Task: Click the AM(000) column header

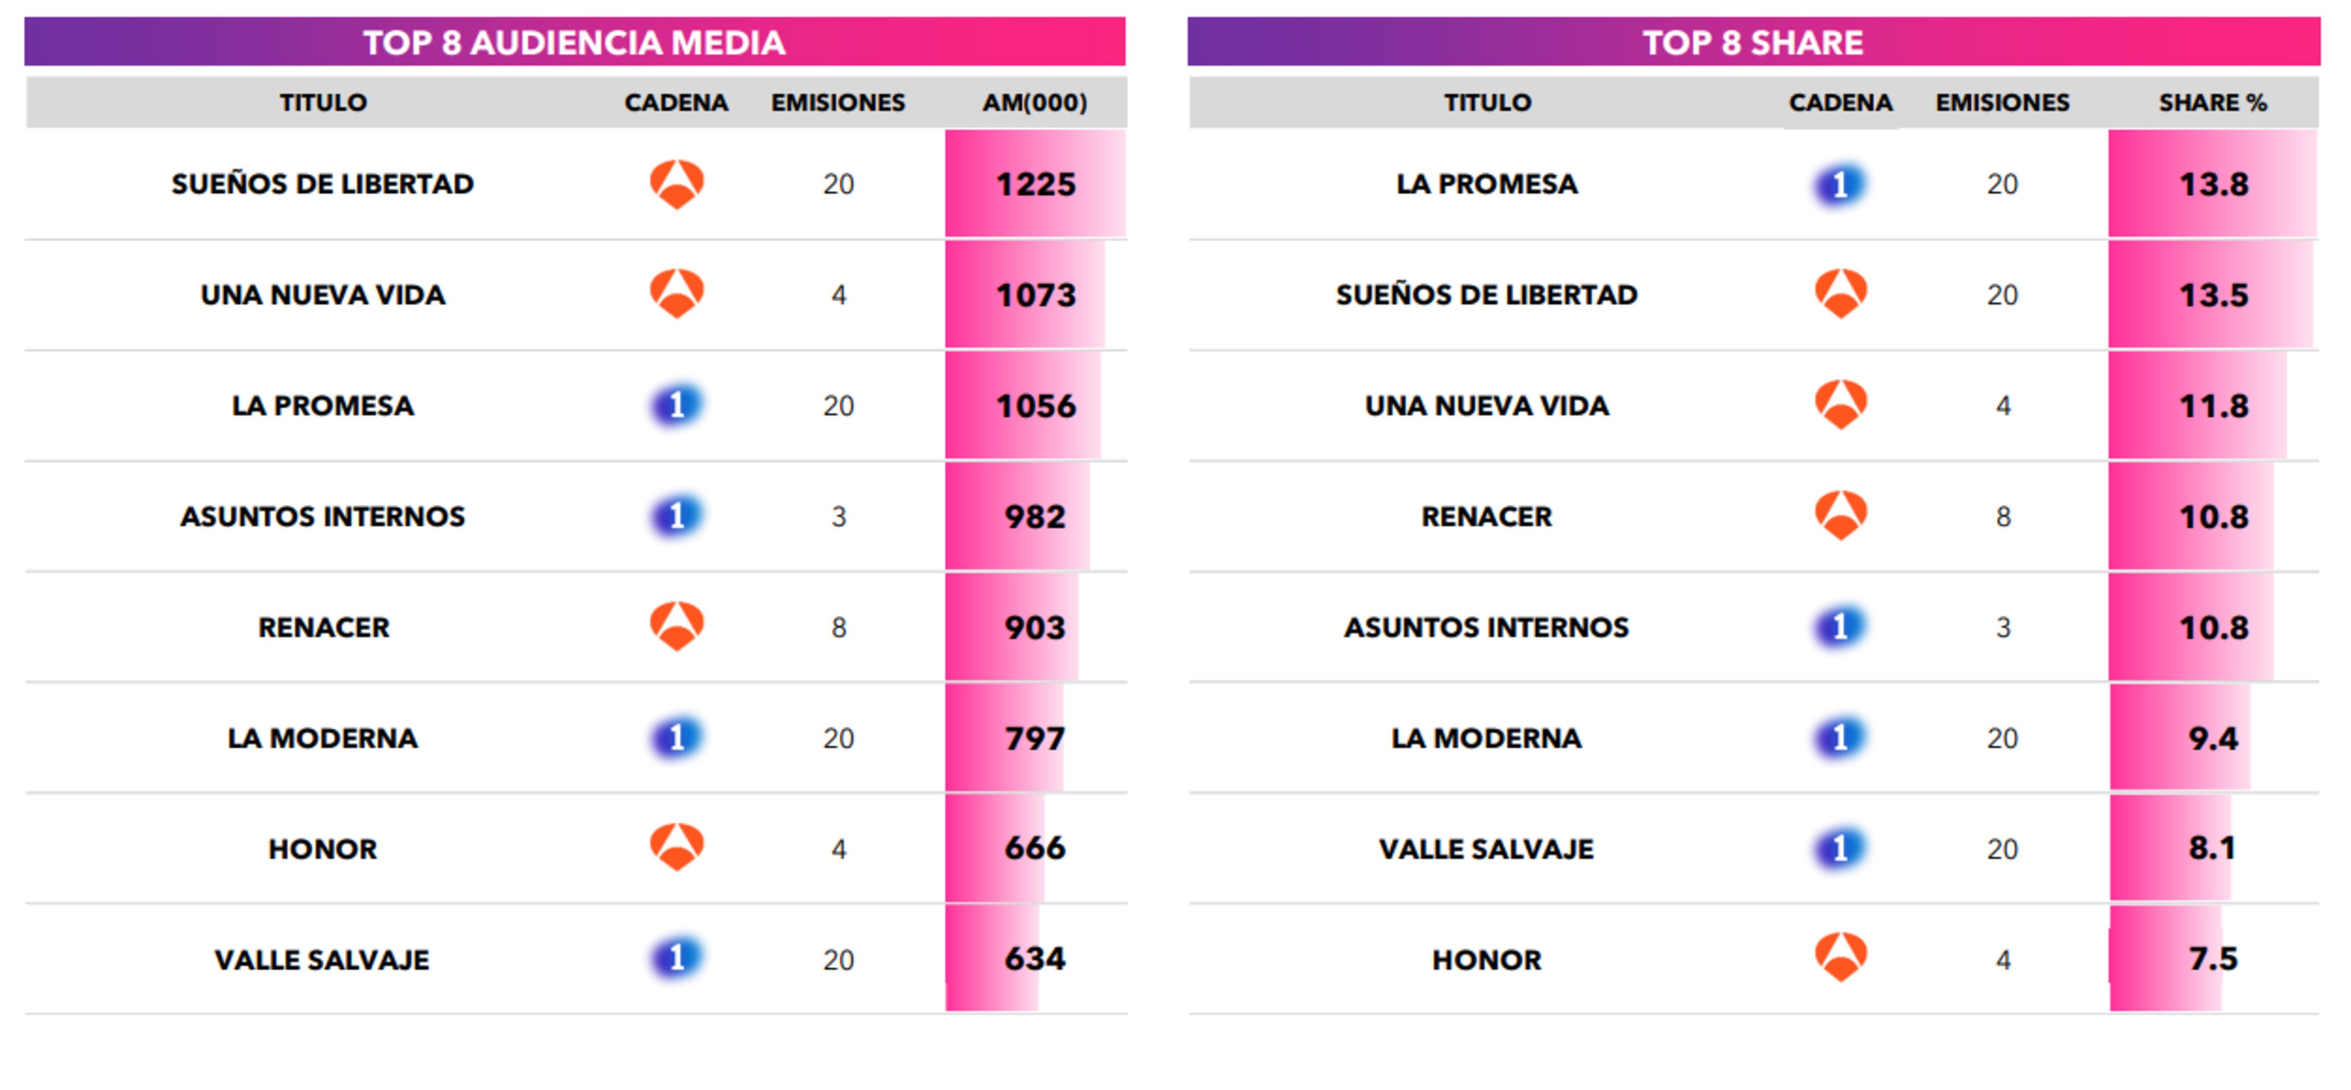Action: point(1034,102)
